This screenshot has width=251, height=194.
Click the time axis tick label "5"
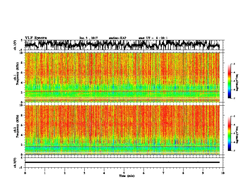click(x=124, y=173)
